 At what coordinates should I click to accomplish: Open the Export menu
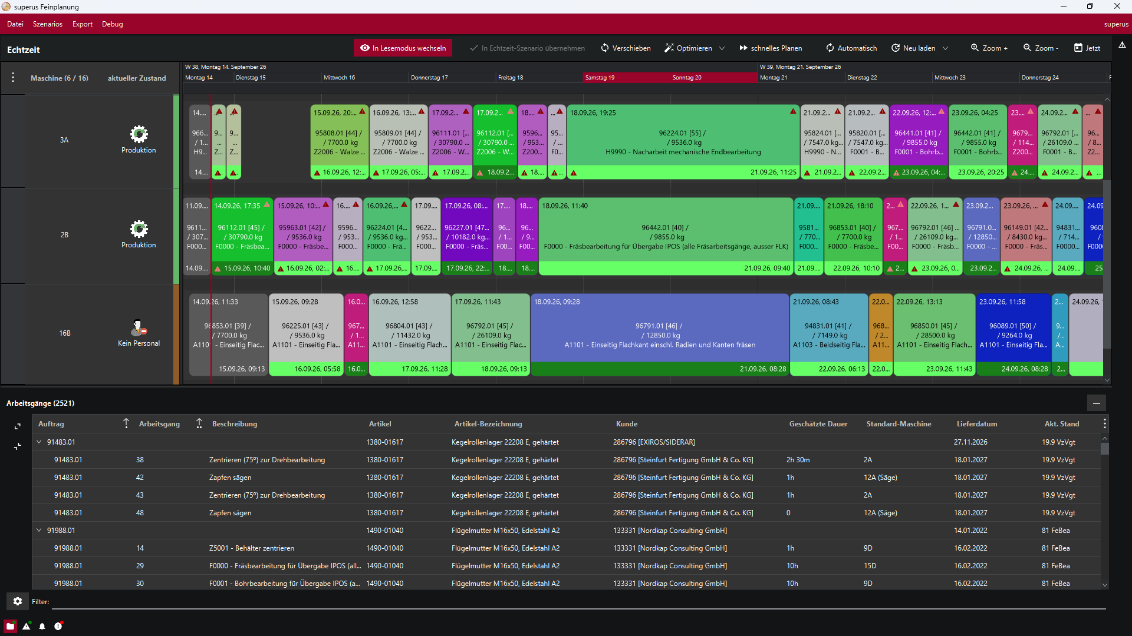click(x=83, y=24)
